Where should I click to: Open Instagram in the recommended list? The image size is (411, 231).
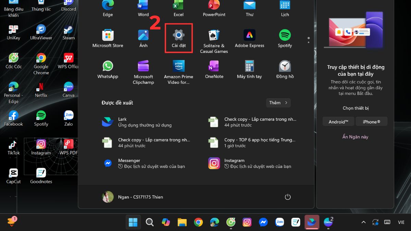pyautogui.click(x=253, y=163)
